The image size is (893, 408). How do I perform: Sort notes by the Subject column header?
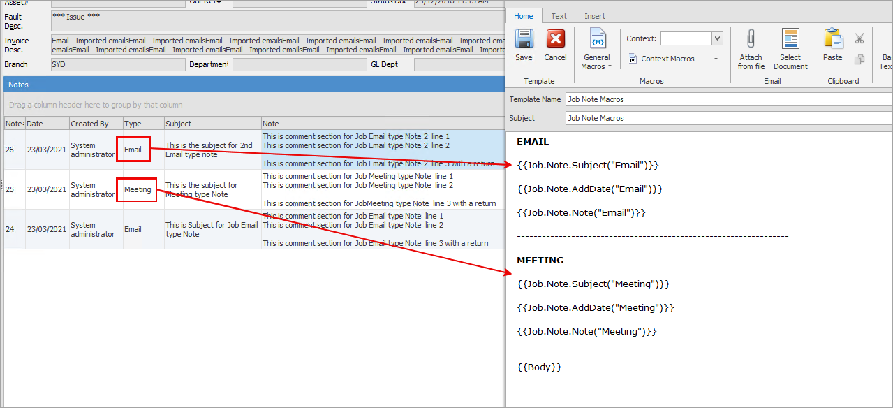tap(212, 124)
